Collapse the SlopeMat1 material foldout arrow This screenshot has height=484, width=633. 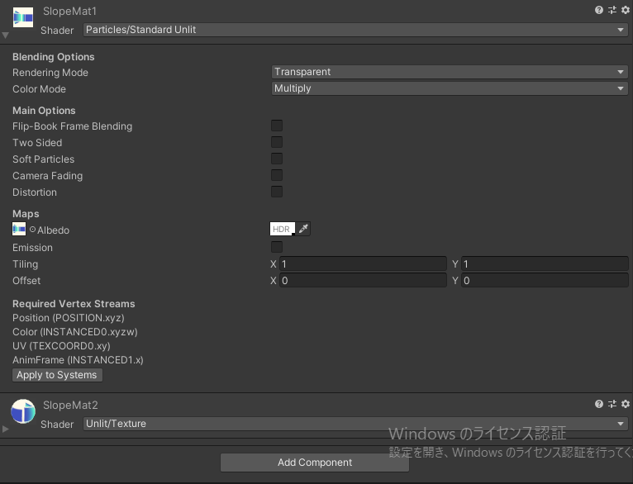pyautogui.click(x=5, y=36)
